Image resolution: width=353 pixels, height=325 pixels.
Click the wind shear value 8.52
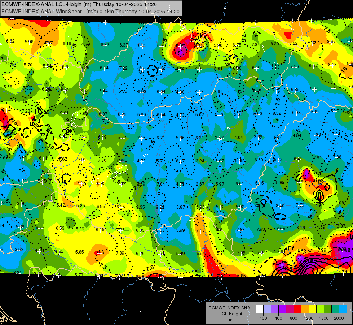[x=277, y=113]
